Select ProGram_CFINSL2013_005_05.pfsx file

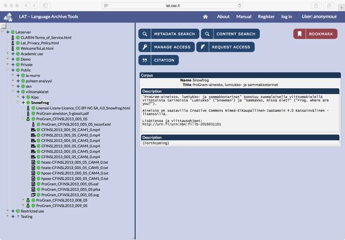pos(70,190)
